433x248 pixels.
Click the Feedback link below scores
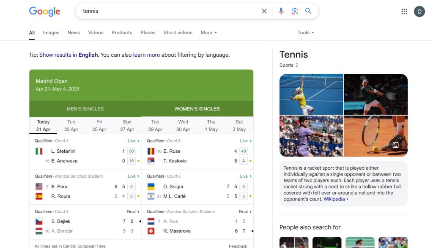coord(238,246)
